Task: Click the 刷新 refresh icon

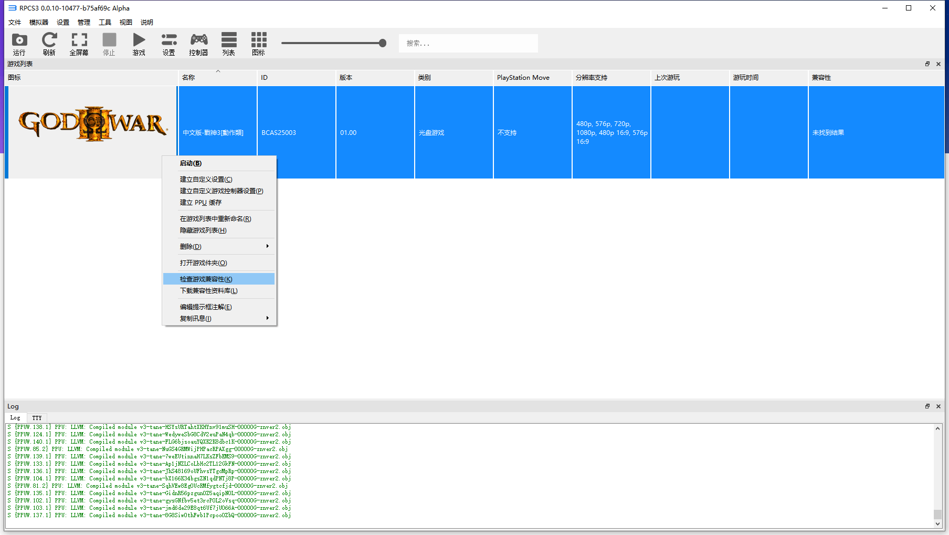Action: coord(49,40)
